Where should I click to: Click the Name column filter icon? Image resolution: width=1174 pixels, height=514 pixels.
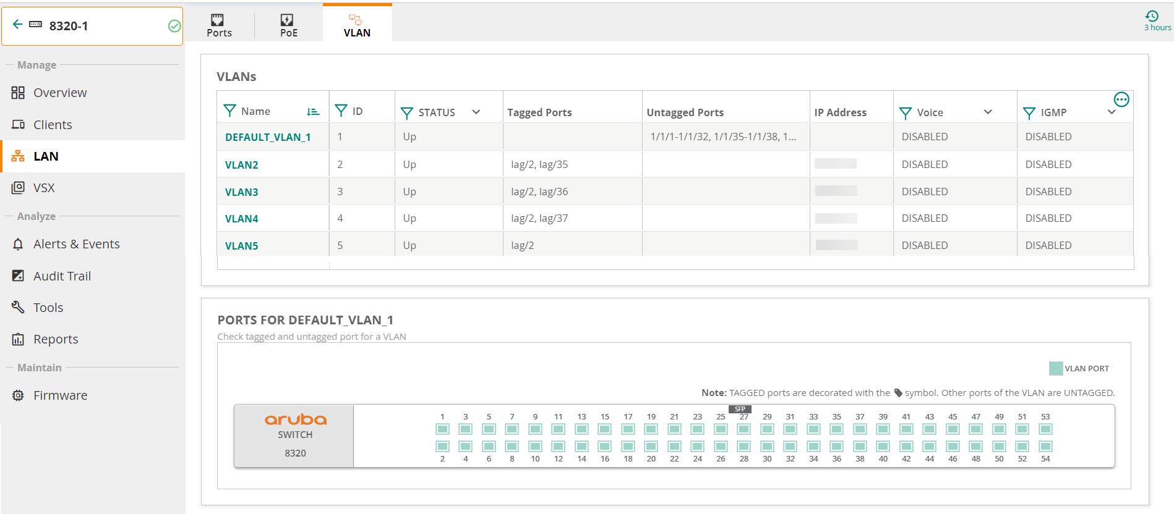pyautogui.click(x=229, y=111)
